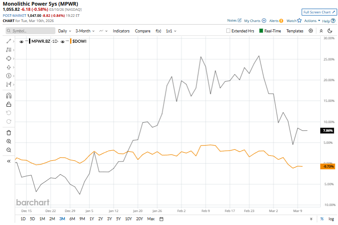Click the Symbol search field
Image resolution: width=338 pixels, height=225 pixels.
point(31,31)
